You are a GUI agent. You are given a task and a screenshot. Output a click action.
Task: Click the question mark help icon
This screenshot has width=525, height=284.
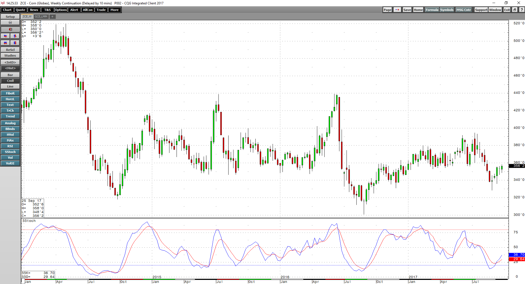point(522,10)
